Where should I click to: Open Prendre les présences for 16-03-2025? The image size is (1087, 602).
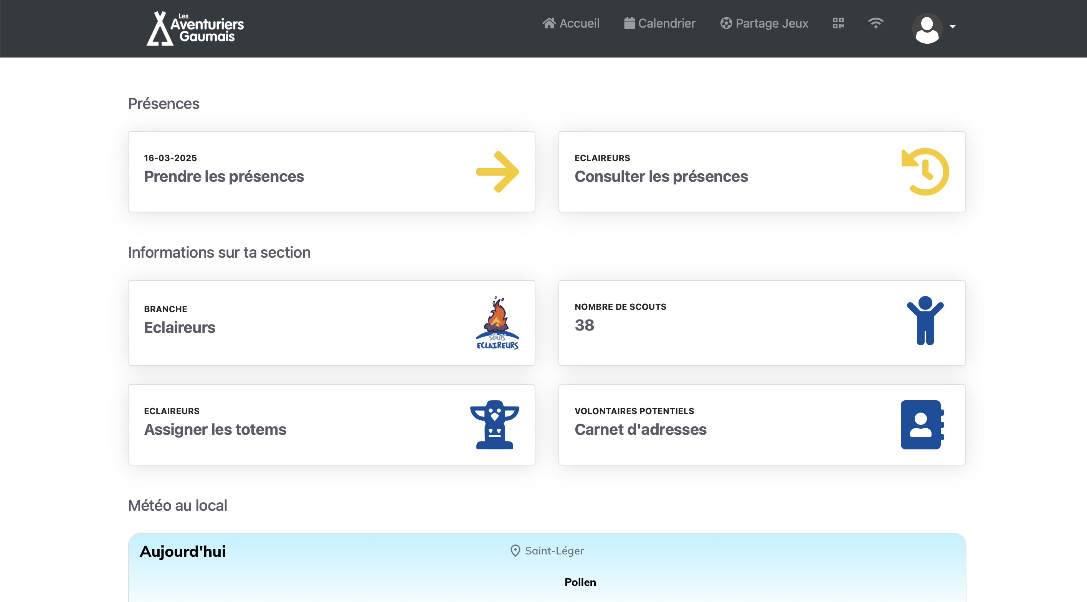click(x=332, y=171)
